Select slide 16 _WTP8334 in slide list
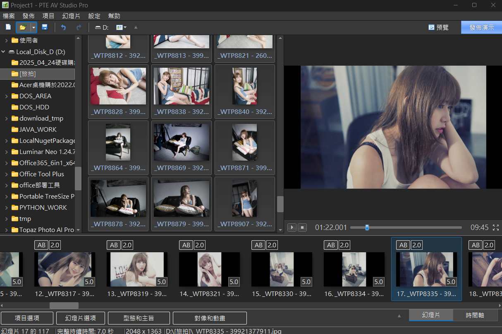The image size is (502, 334). (x=354, y=270)
